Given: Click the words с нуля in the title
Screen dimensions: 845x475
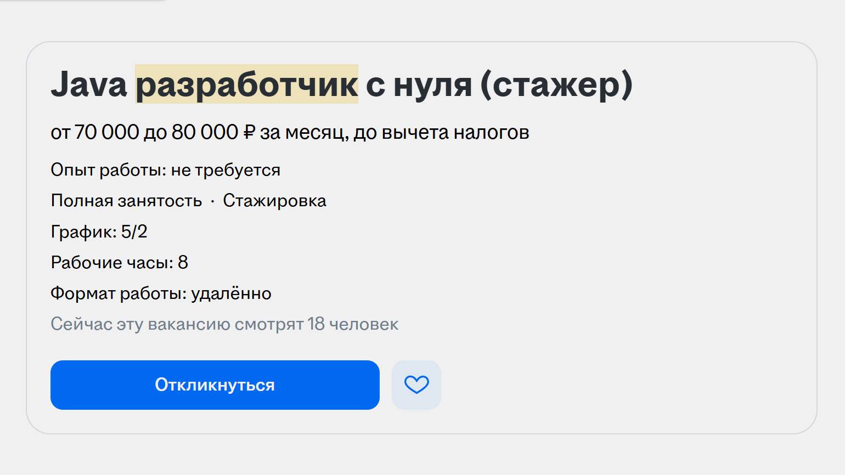Looking at the screenshot, I should [x=419, y=85].
